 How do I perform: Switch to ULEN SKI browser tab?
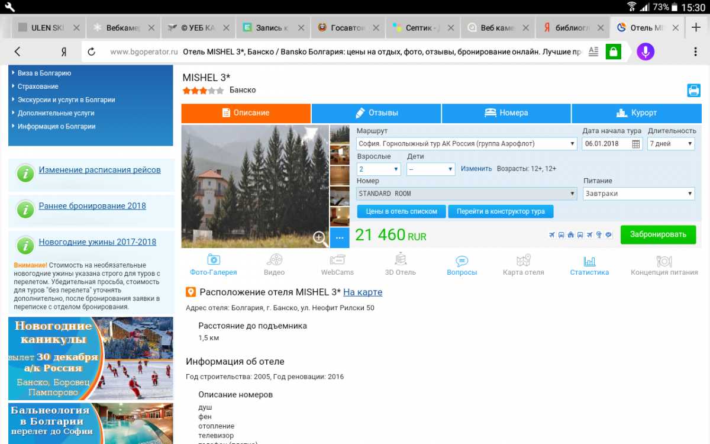coord(49,28)
